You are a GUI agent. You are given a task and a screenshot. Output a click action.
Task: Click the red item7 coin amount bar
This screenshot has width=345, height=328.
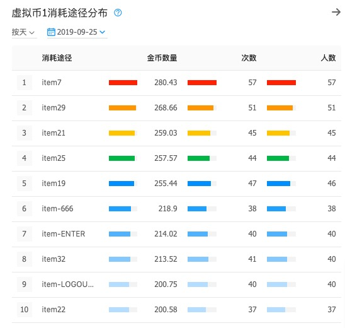pyautogui.click(x=123, y=83)
